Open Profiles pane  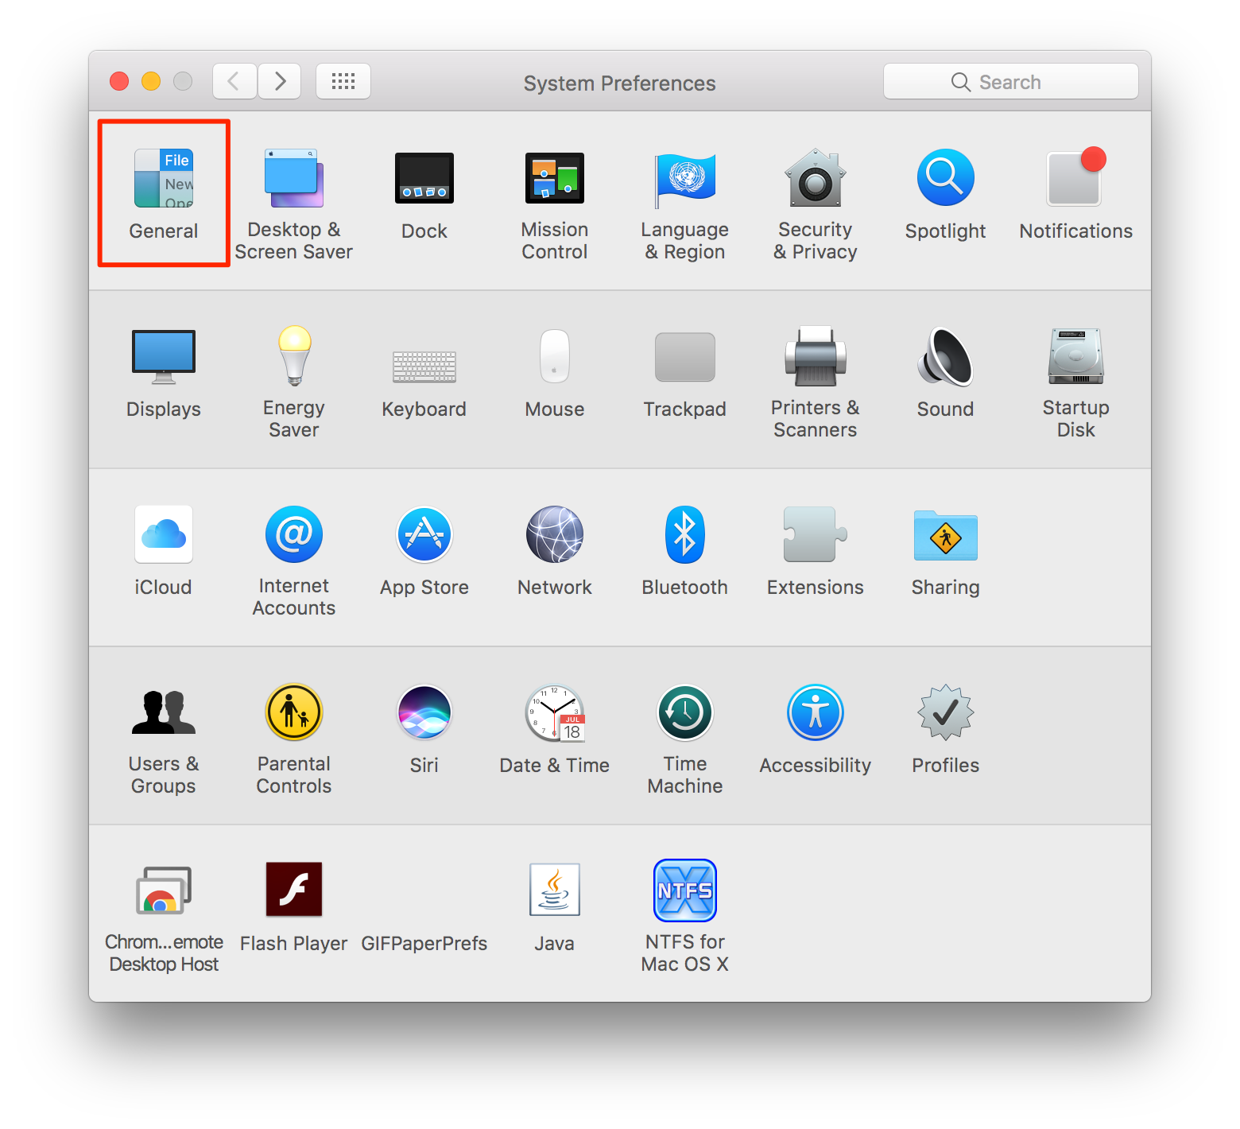click(946, 729)
